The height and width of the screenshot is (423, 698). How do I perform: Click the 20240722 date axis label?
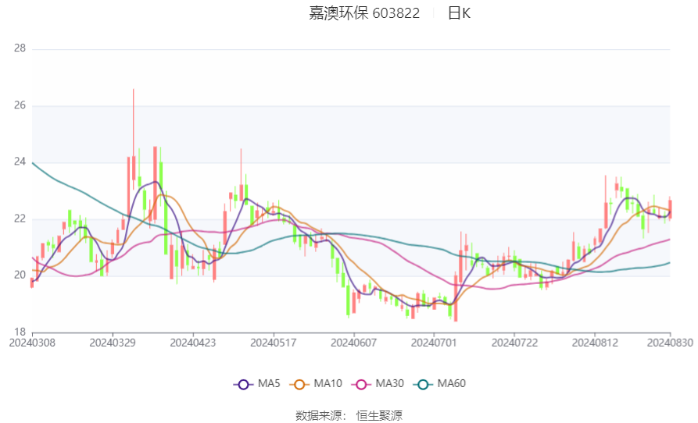point(514,343)
